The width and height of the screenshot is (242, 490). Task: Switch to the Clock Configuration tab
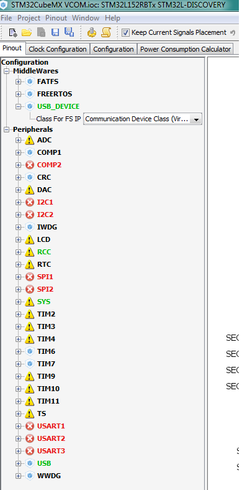coord(57,49)
